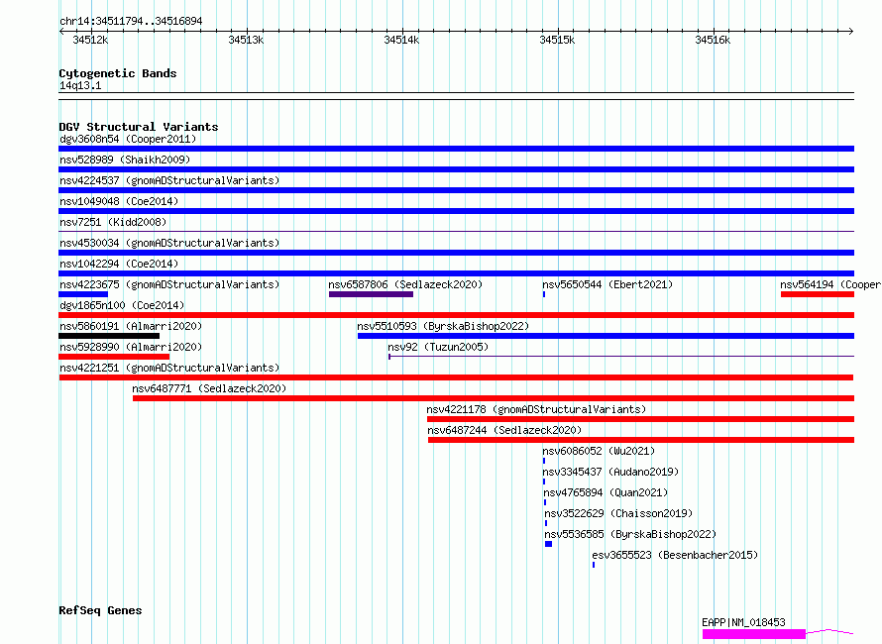882x644 pixels.
Task: Select the nsv92 (Tuzun2005) label
Action: click(x=438, y=347)
